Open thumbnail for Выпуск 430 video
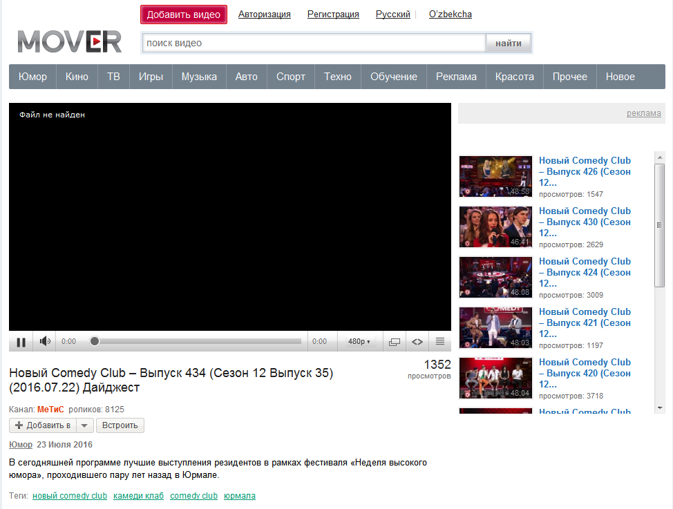The image size is (673, 509). click(495, 227)
